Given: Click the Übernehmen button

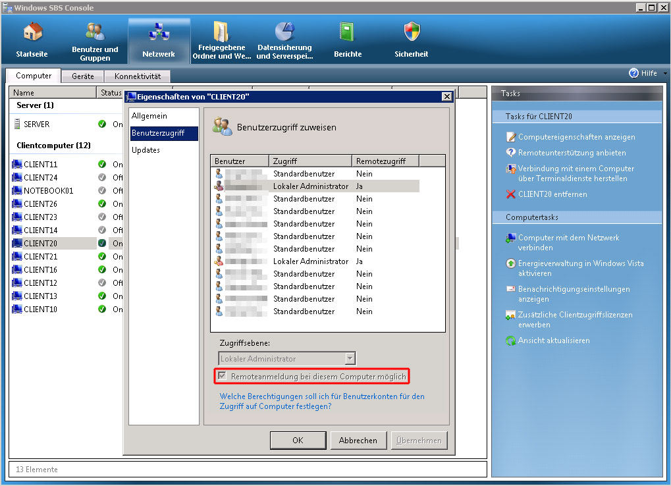Looking at the screenshot, I should [419, 440].
